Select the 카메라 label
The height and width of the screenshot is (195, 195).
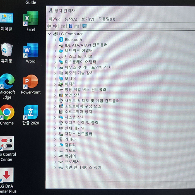pos(70,139)
